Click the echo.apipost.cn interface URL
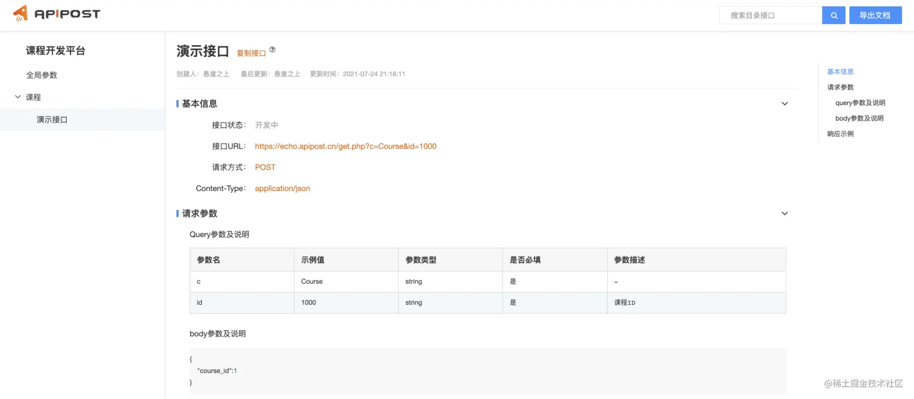The height and width of the screenshot is (399, 914). pos(346,146)
